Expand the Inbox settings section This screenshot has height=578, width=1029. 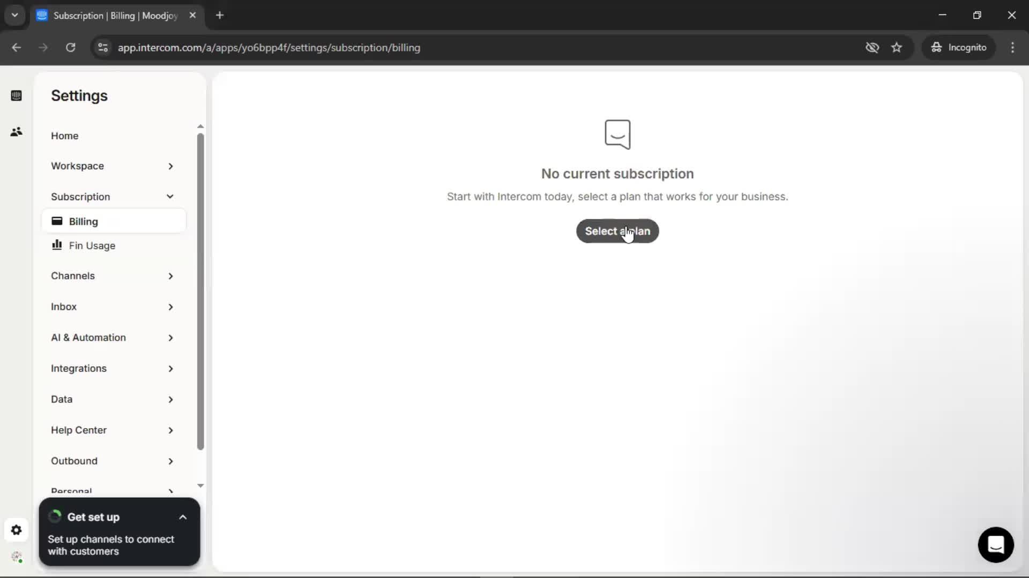point(112,307)
